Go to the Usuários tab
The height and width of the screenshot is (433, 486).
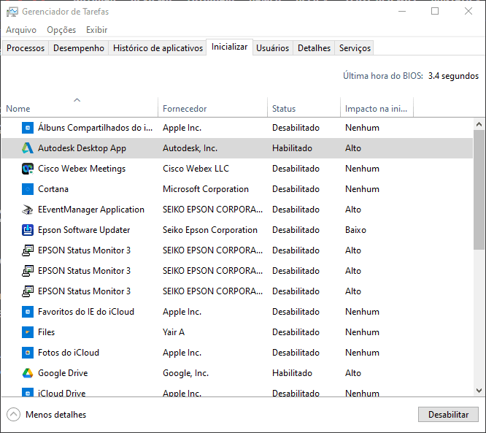tap(272, 48)
